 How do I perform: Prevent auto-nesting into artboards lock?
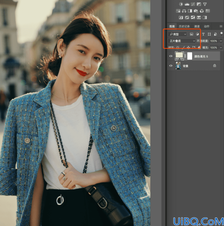pyautogui.click(x=194, y=47)
